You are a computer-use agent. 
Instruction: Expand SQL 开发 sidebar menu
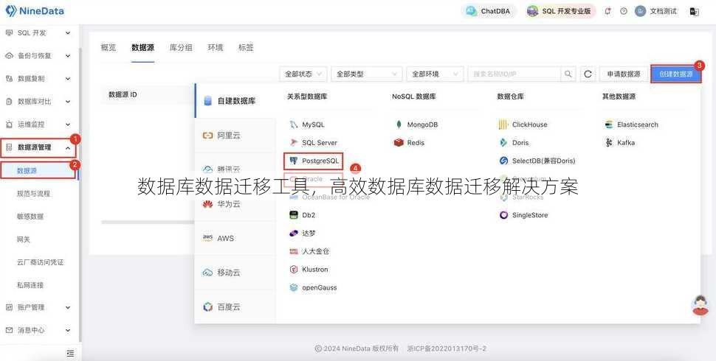[38, 33]
